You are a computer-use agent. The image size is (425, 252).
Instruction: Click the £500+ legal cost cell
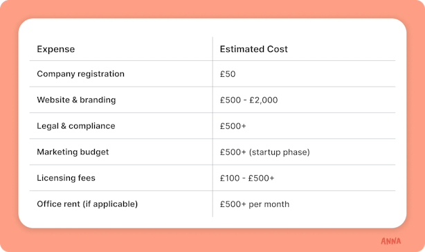(233, 126)
